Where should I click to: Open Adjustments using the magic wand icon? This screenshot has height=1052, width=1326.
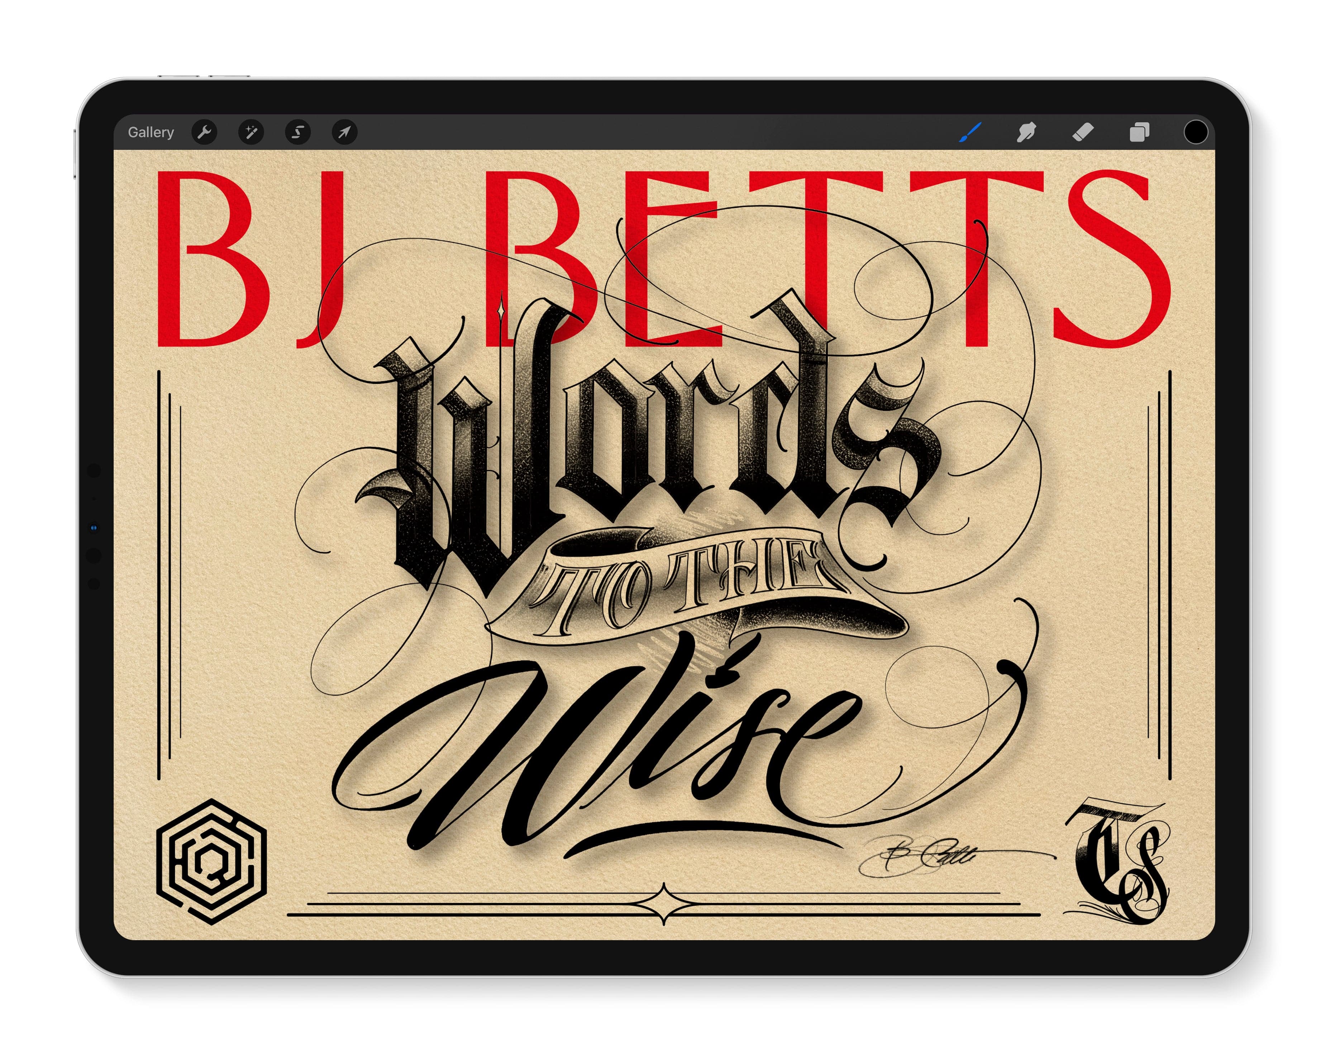(x=251, y=132)
